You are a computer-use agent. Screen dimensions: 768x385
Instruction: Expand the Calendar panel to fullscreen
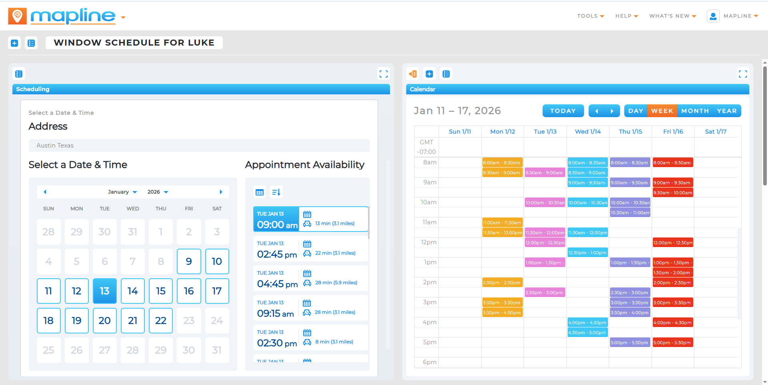(x=743, y=74)
